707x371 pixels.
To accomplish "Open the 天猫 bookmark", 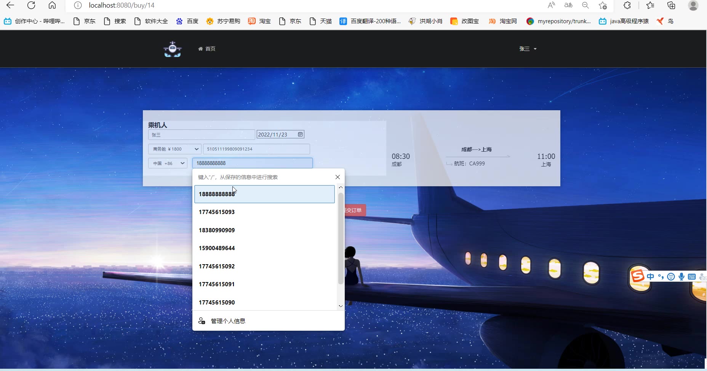I will (321, 21).
